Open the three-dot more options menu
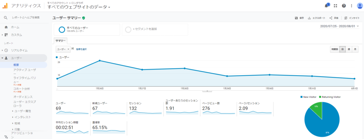364x139 pixels. 352,6
